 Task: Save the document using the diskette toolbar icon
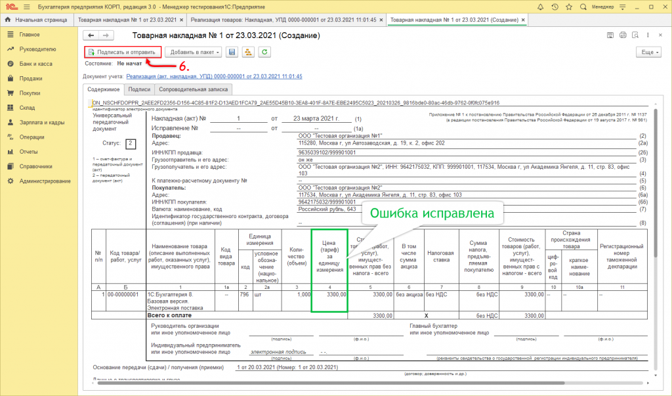pyautogui.click(x=231, y=53)
